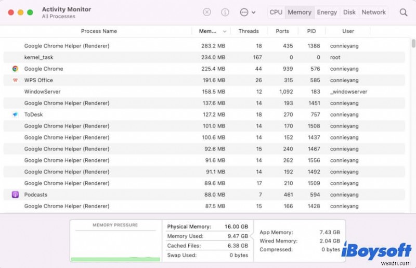Open the search magnifier icon

click(404, 12)
